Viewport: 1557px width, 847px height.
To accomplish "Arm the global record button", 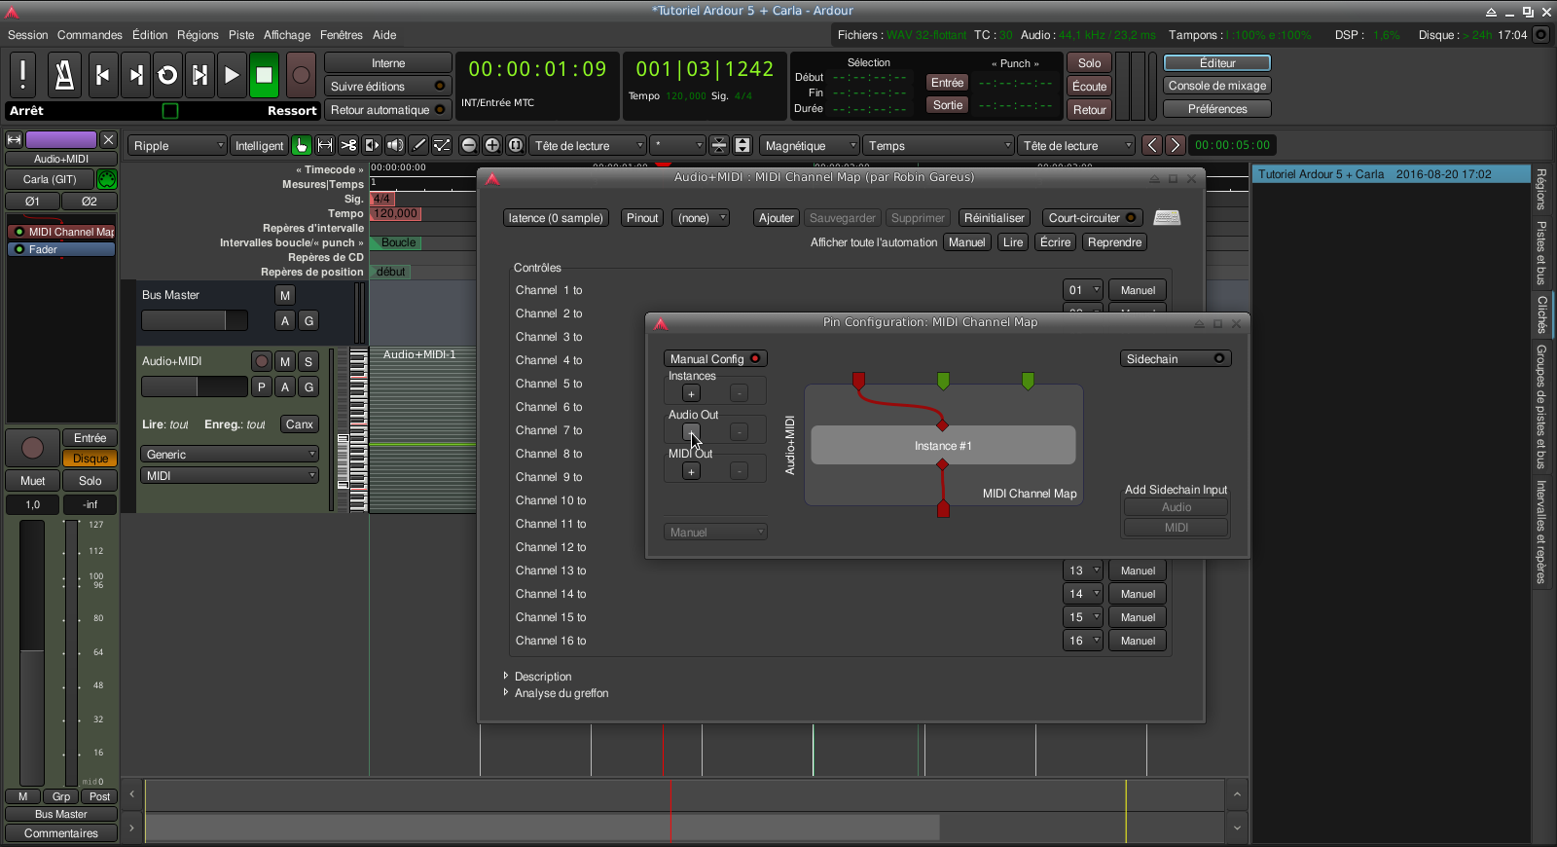I will 301,76.
